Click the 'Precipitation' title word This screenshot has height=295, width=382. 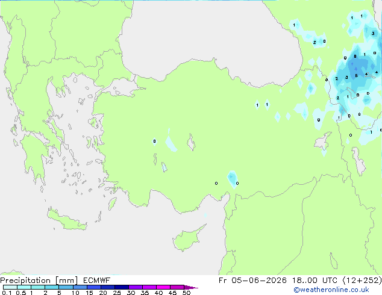pos(25,281)
